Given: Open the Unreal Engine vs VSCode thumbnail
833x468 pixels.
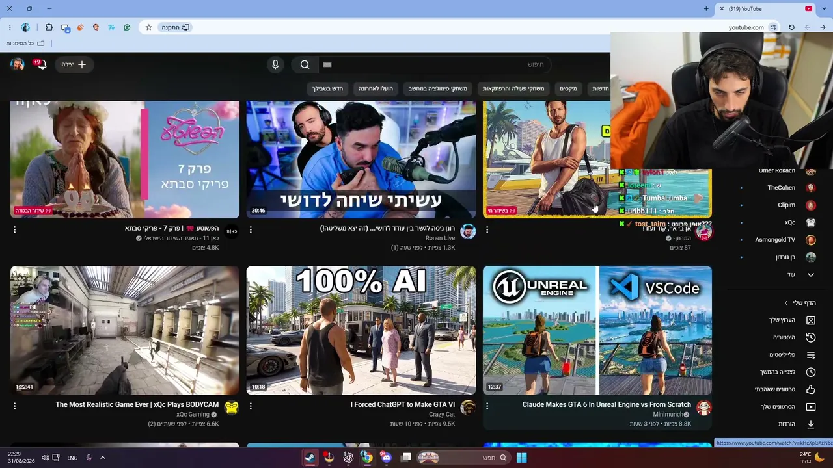Looking at the screenshot, I should [x=597, y=330].
